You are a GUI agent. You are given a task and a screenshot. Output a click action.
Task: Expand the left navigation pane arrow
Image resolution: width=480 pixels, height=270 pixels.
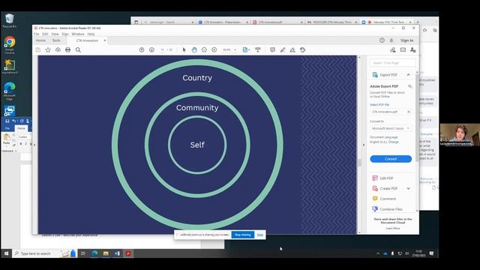pyautogui.click(x=34, y=145)
